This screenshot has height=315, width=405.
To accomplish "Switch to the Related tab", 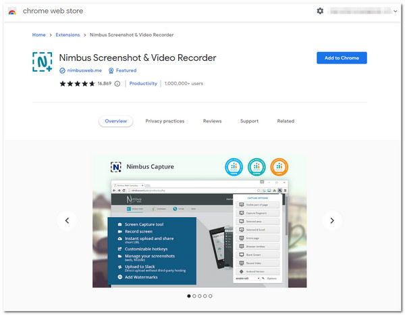I will click(286, 121).
